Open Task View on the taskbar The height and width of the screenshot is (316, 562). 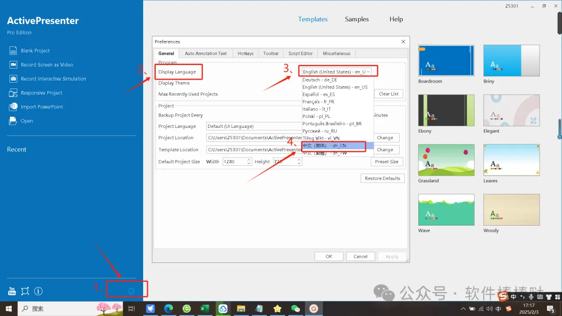click(132, 309)
